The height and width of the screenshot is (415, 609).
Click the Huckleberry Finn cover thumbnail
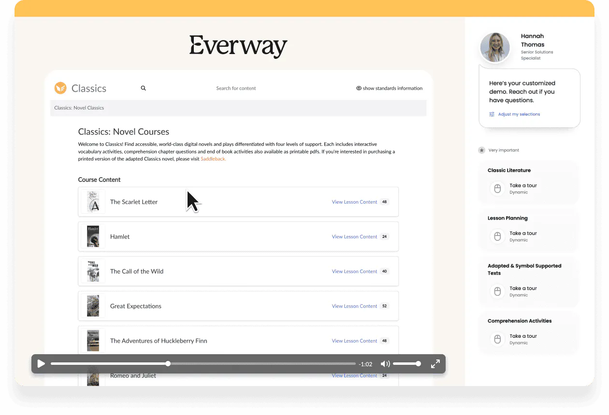coord(93,341)
